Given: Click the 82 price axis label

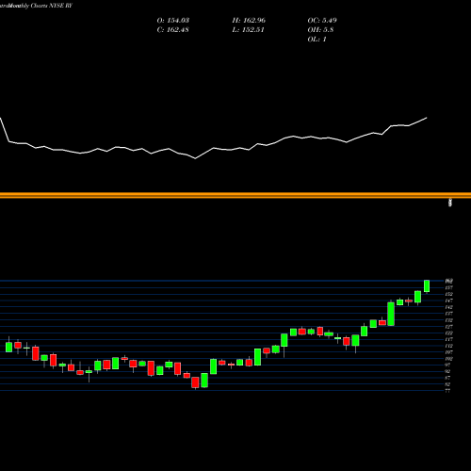Looking at the screenshot, I should coord(447,384).
